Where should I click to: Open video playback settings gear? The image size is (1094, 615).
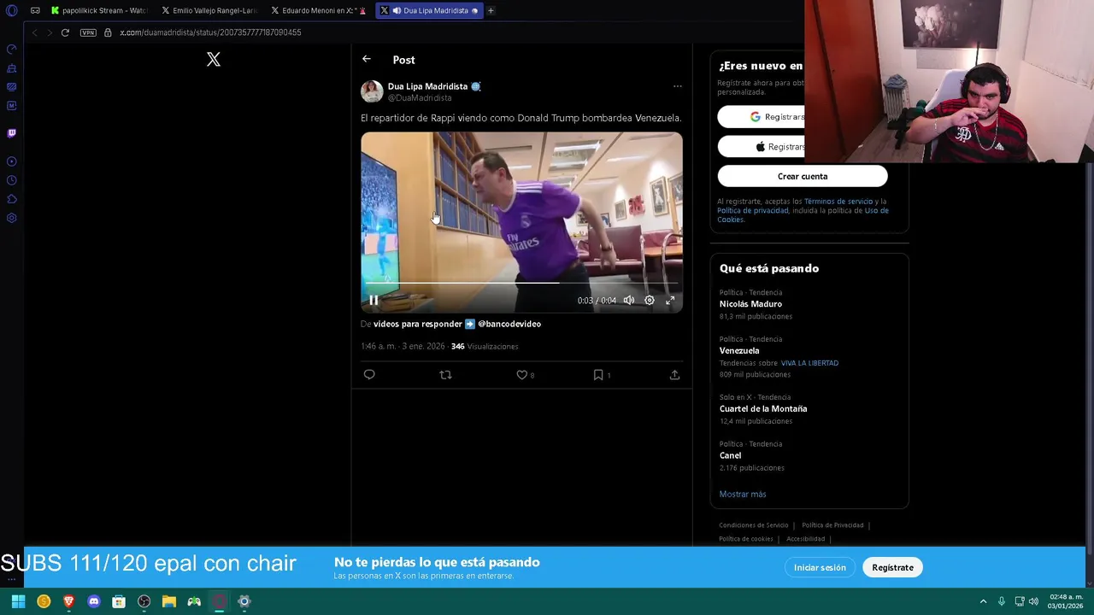(x=650, y=300)
